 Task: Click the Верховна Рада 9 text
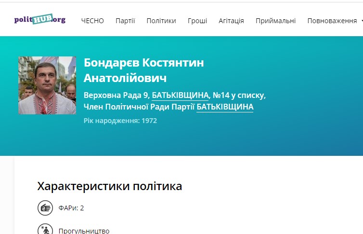pos(116,95)
